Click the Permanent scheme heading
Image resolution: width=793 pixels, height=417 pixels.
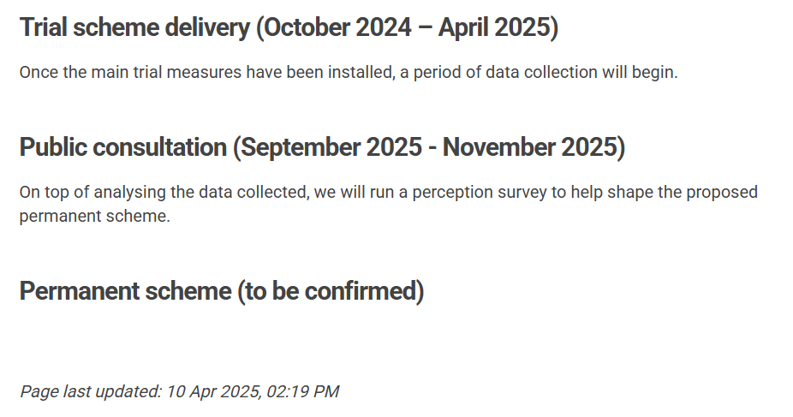click(x=222, y=292)
